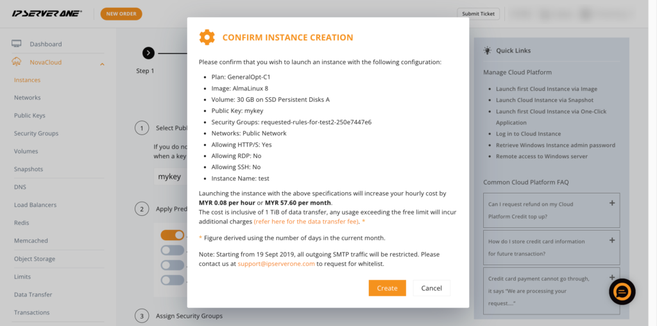The height and width of the screenshot is (326, 657).
Task: Open Volumes in the sidebar
Action: 26,151
